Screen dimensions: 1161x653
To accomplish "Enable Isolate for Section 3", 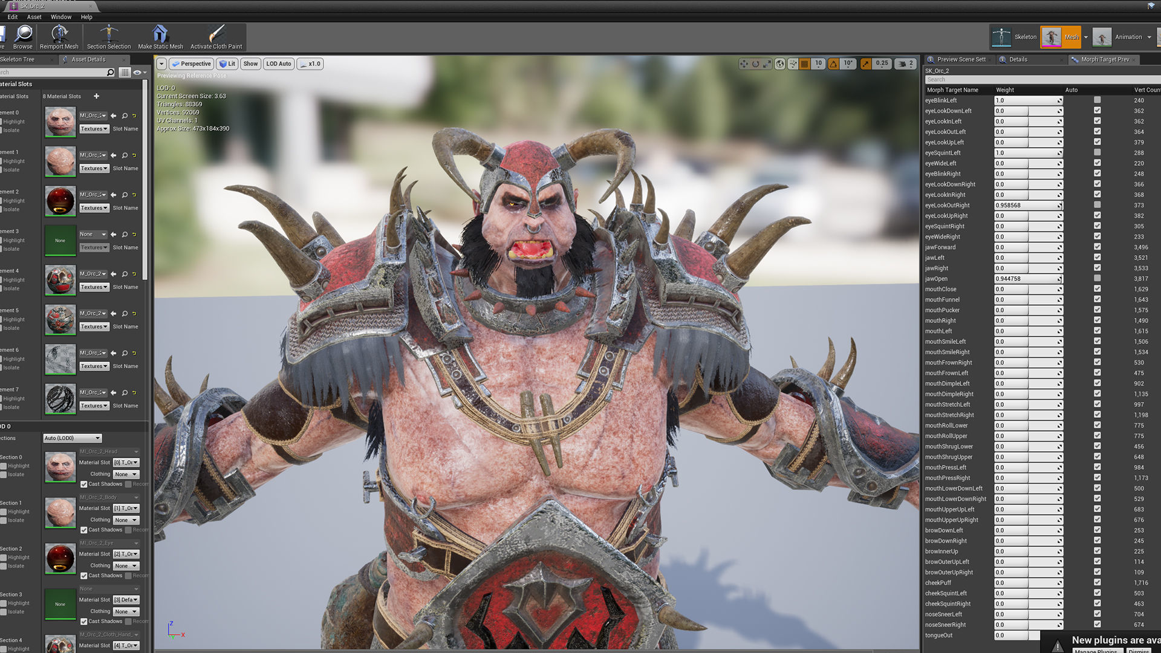I will 4,612.
